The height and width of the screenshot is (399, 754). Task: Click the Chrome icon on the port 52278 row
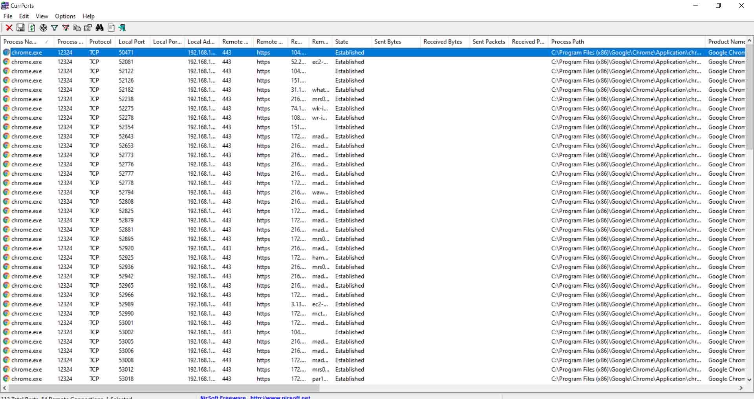click(x=6, y=118)
